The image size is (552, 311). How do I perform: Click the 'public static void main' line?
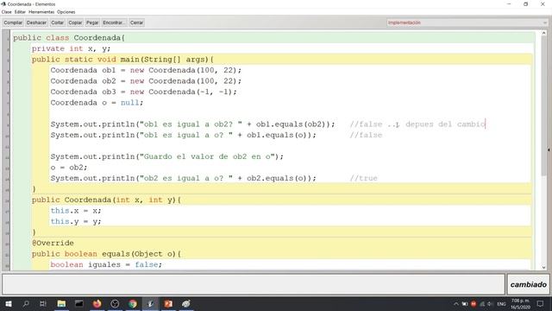122,60
